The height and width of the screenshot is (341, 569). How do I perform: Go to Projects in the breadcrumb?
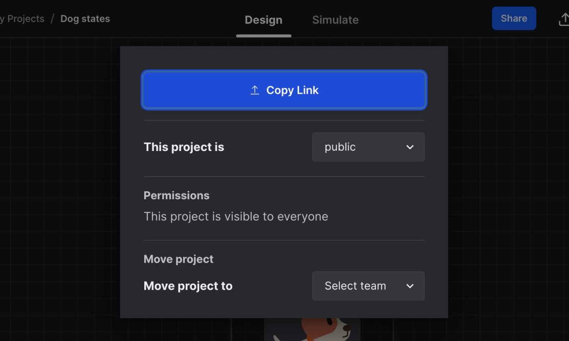point(24,19)
